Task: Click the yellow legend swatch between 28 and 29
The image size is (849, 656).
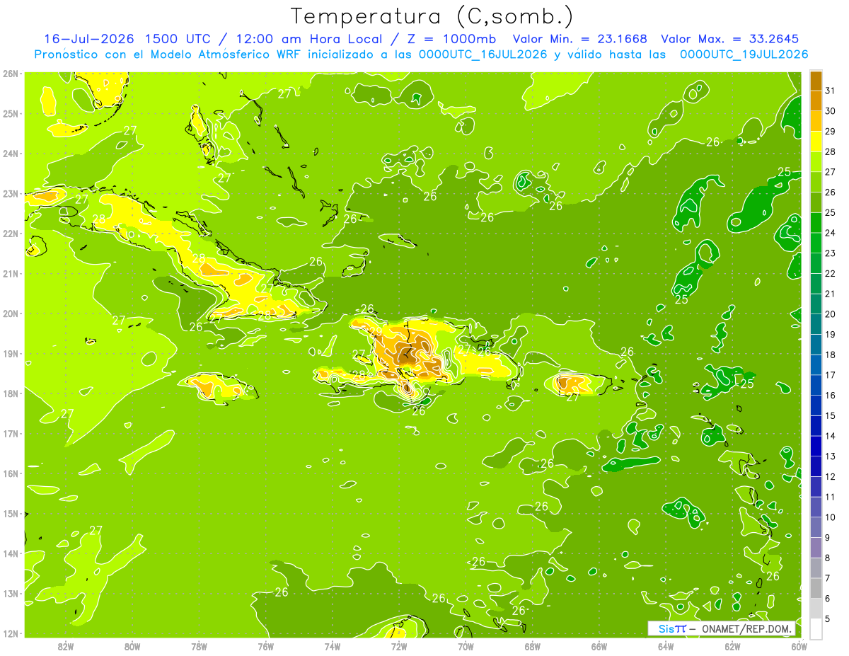Action: (x=816, y=142)
